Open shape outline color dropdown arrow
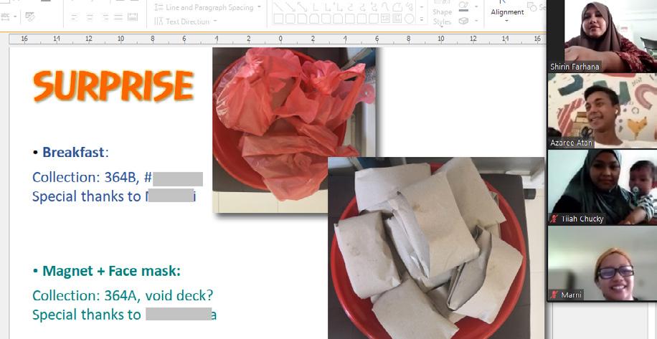Screen dimensions: 657x339 476,6
